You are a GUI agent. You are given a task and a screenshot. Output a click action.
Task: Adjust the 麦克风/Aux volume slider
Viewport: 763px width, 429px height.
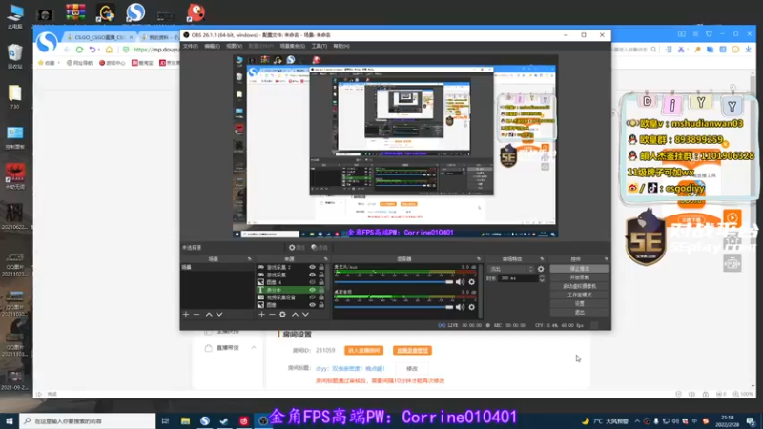tap(393, 282)
